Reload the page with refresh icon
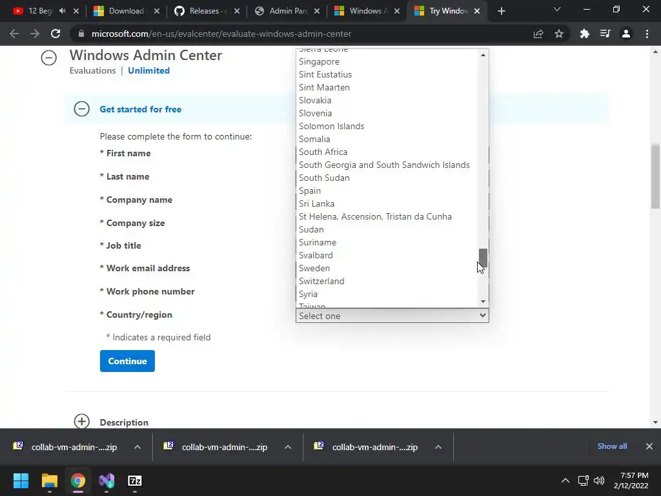661x496 pixels. coord(56,34)
